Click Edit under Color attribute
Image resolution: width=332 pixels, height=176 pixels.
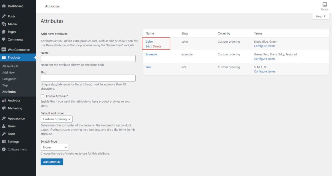[x=148, y=46]
